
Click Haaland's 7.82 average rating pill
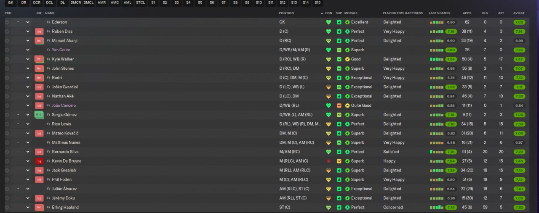coord(519,207)
